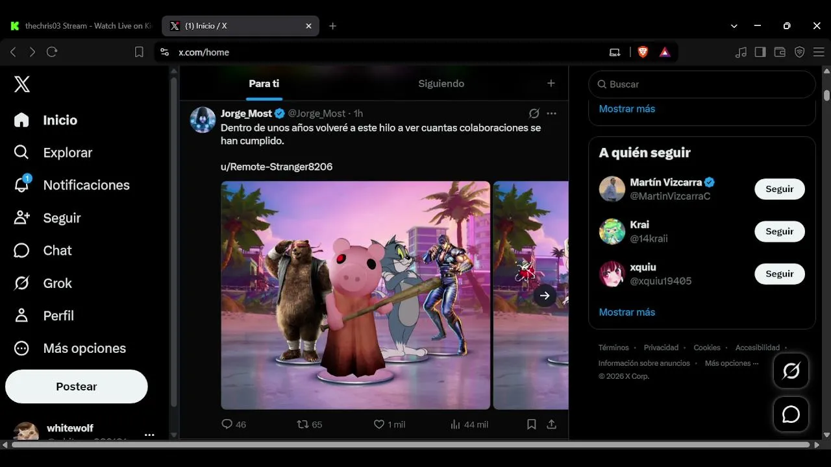Open Grok from the left sidebar
Screen dimensions: 831x467
click(43, 283)
